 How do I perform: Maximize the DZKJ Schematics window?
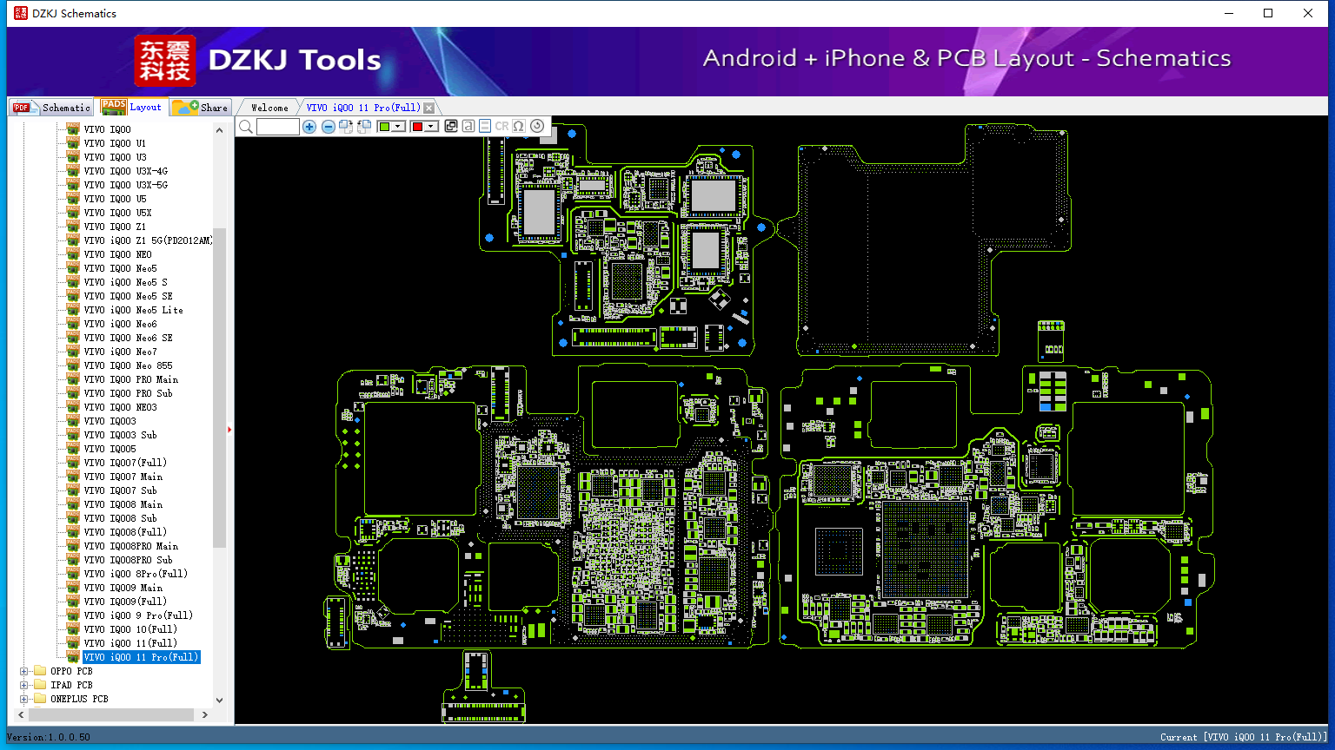[x=1268, y=13]
